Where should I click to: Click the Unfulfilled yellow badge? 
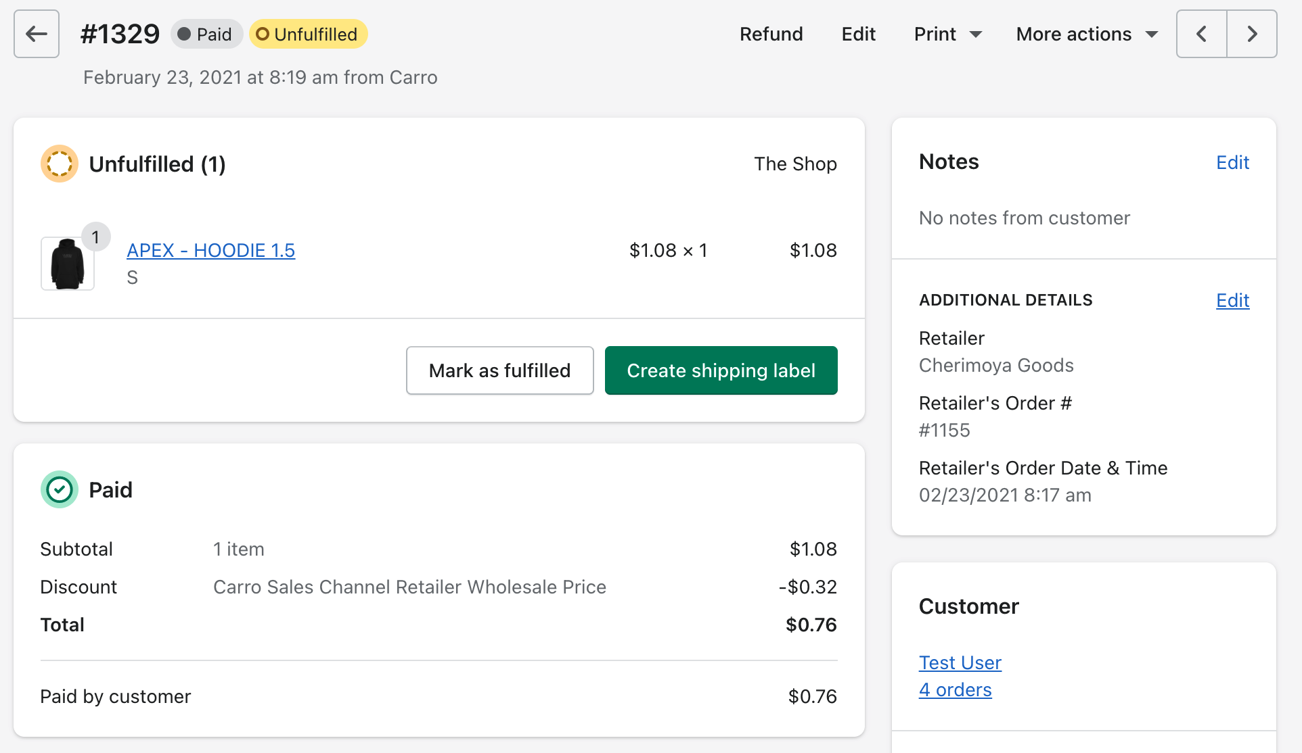pyautogui.click(x=309, y=34)
